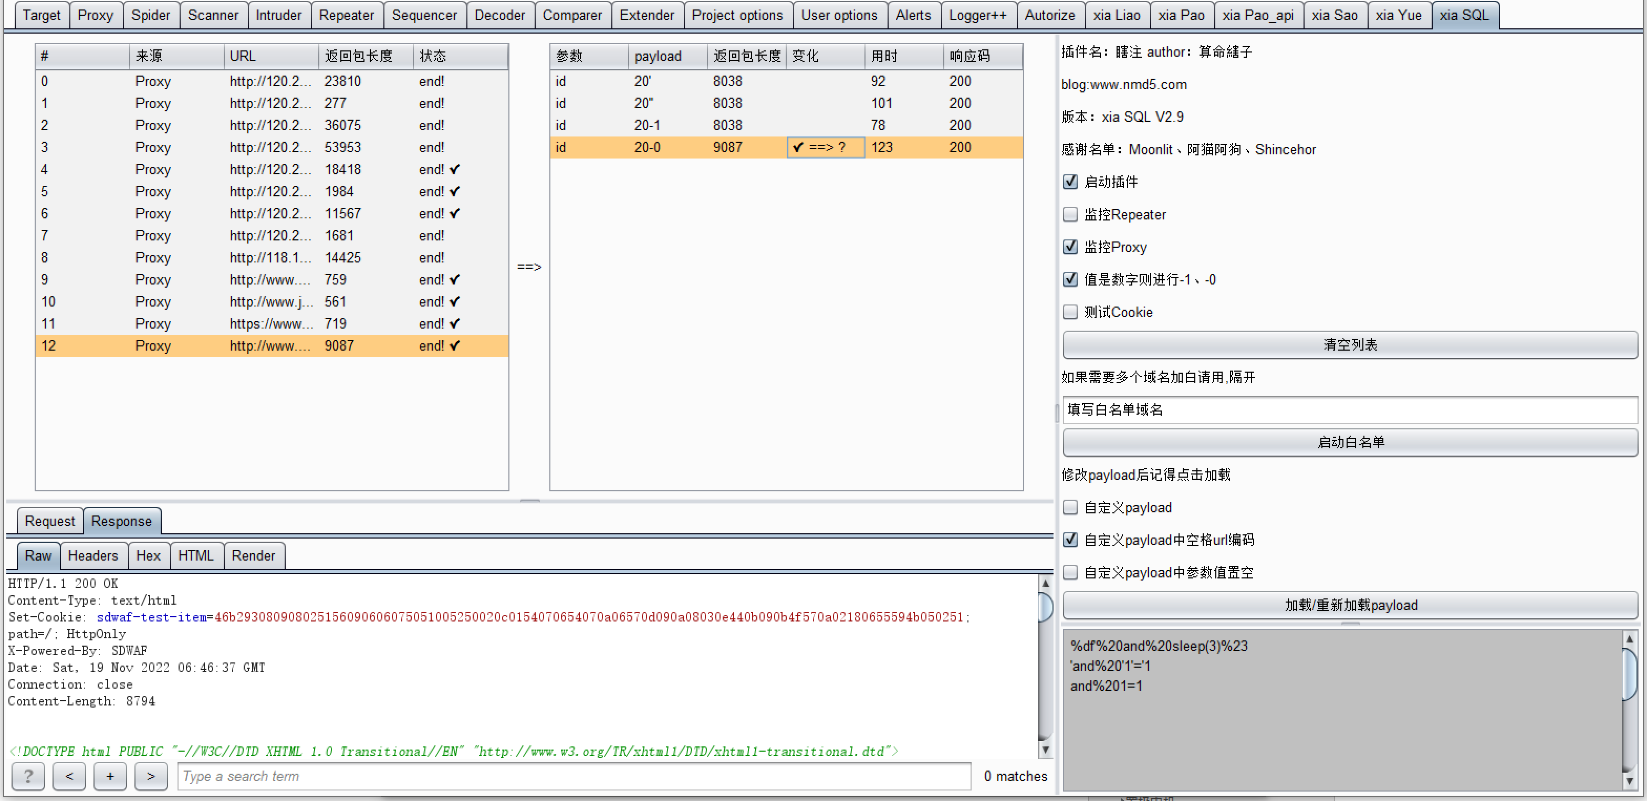Select row 12 in the proxy request table
Image resolution: width=1647 pixels, height=801 pixels.
[x=256, y=345]
